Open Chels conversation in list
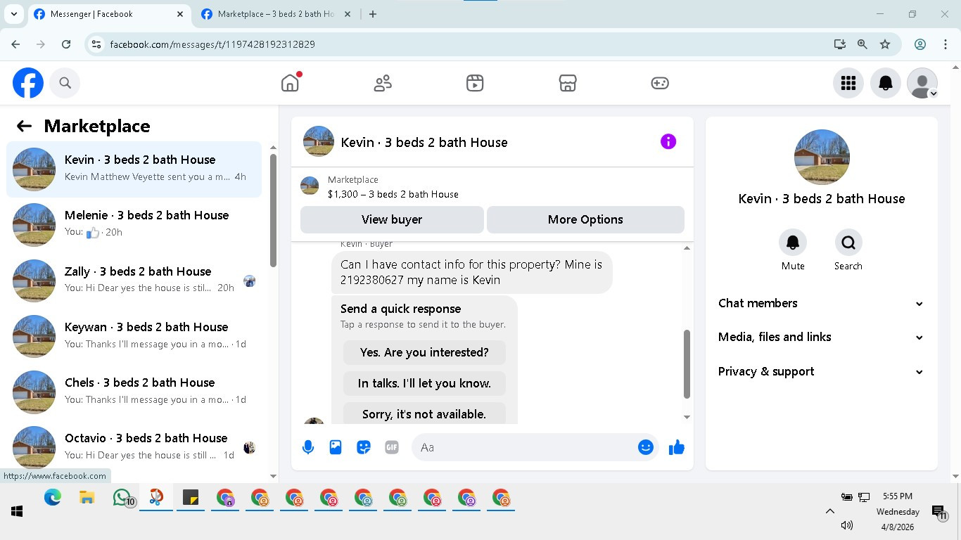Screen dimensions: 961x540 click(134, 392)
